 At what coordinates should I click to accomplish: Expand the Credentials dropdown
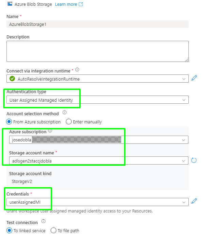click(97, 202)
